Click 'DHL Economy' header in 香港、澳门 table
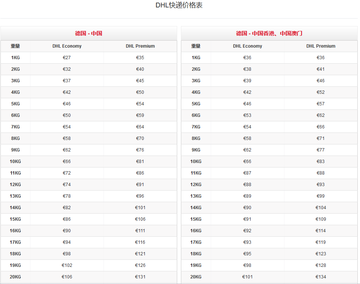The height and width of the screenshot is (284, 360). pos(248,46)
